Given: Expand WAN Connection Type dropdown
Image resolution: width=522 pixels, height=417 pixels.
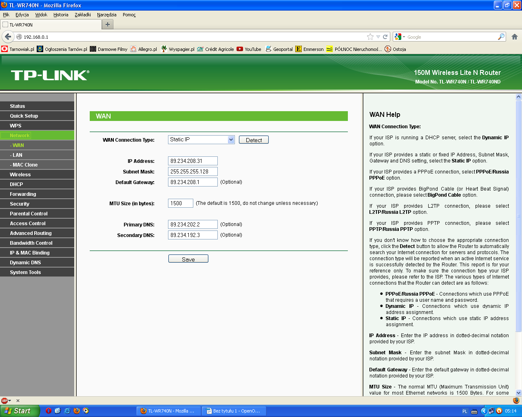Looking at the screenshot, I should [x=231, y=140].
